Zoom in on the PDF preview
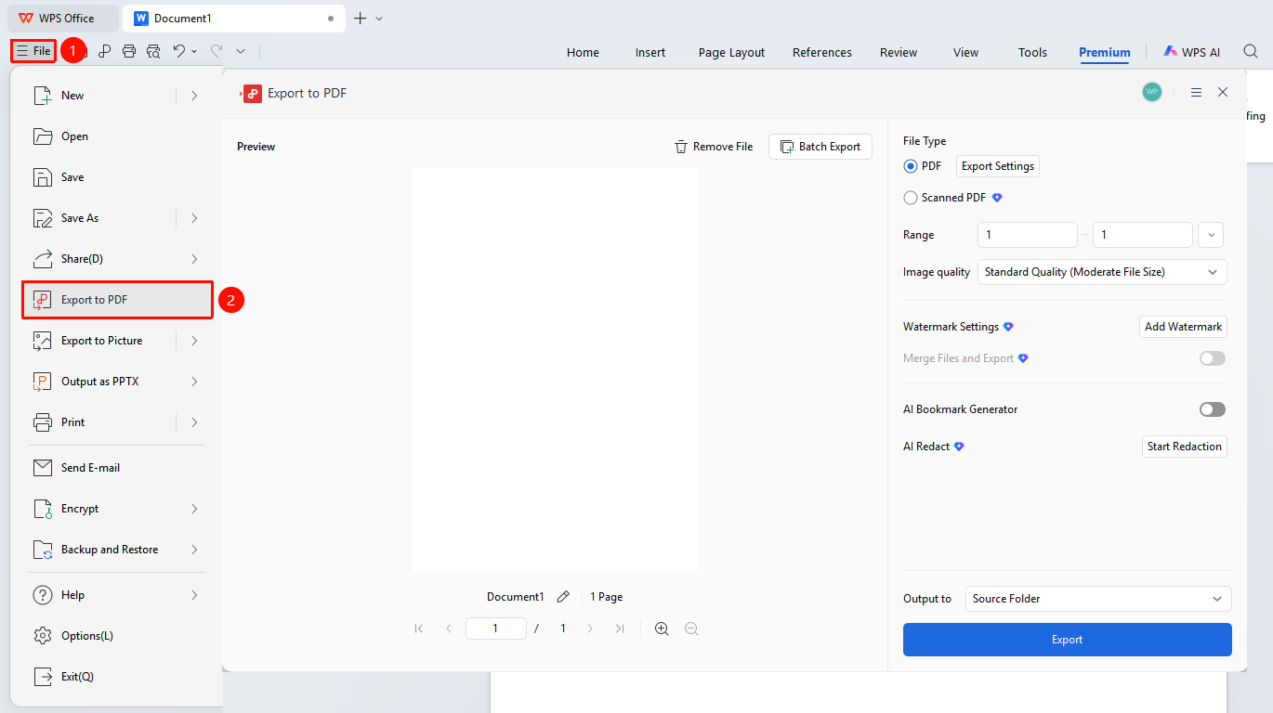The height and width of the screenshot is (713, 1273). tap(662, 629)
